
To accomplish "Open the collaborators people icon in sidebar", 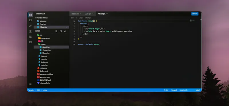I will click(x=30, y=31).
